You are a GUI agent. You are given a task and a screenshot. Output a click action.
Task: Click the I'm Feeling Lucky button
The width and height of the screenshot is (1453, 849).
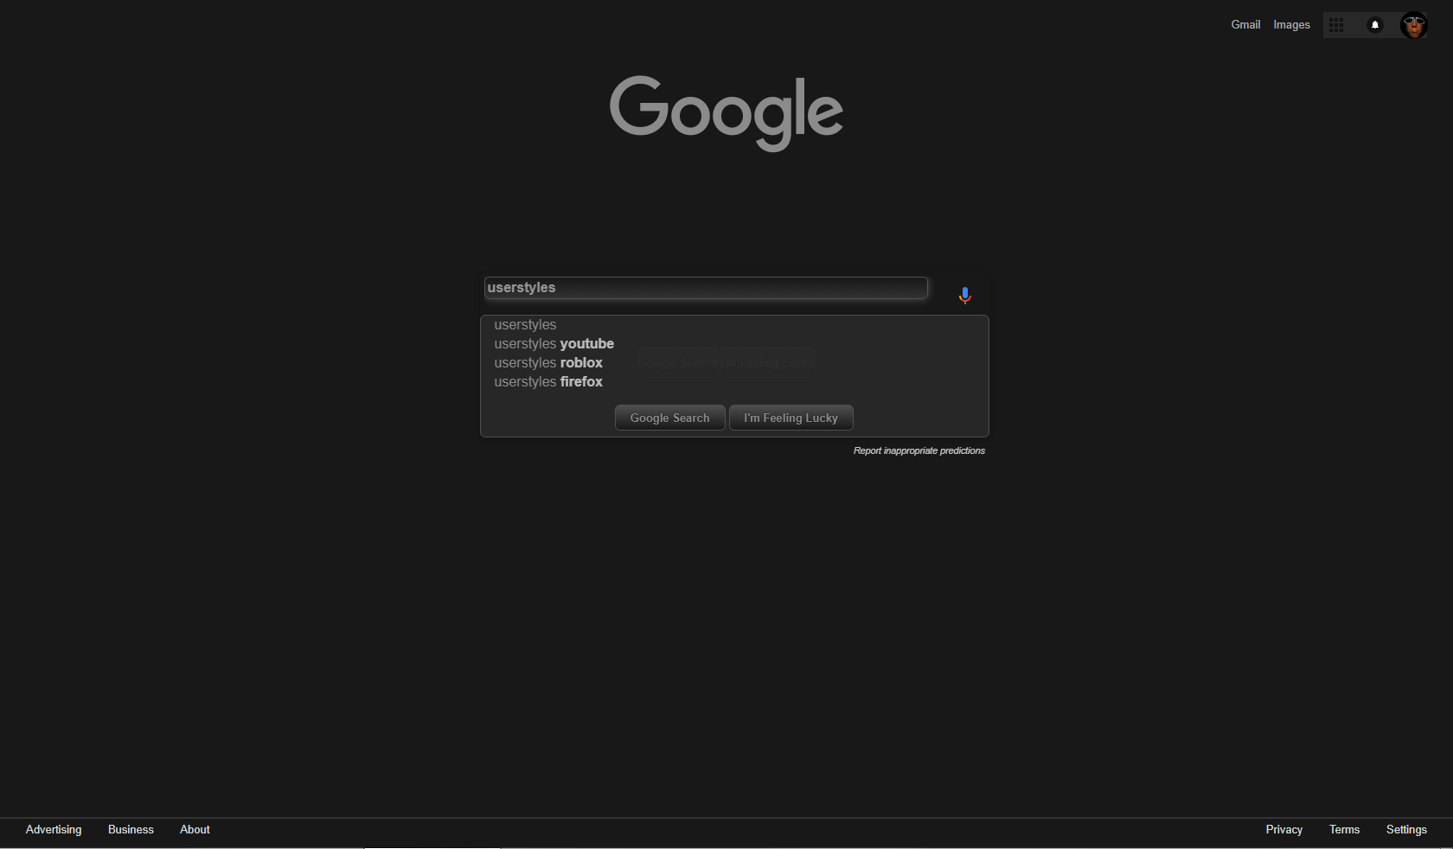click(x=791, y=418)
